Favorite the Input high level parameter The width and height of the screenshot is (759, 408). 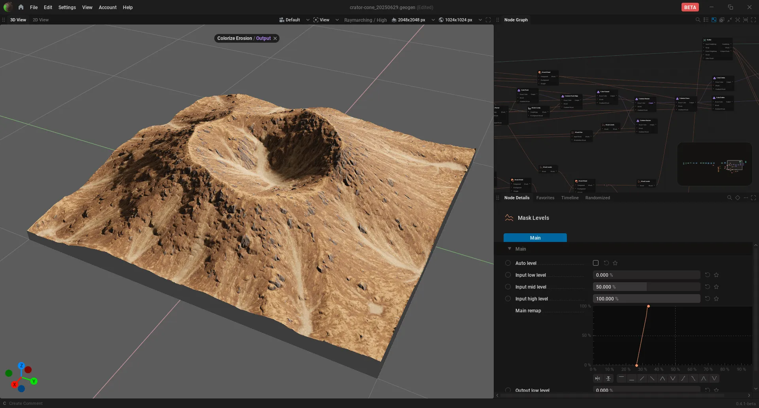pos(716,298)
